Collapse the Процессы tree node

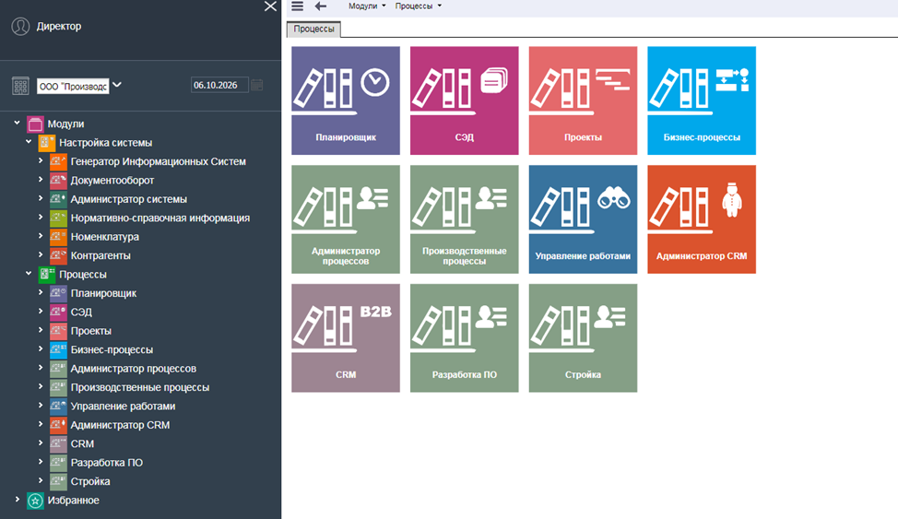(29, 273)
